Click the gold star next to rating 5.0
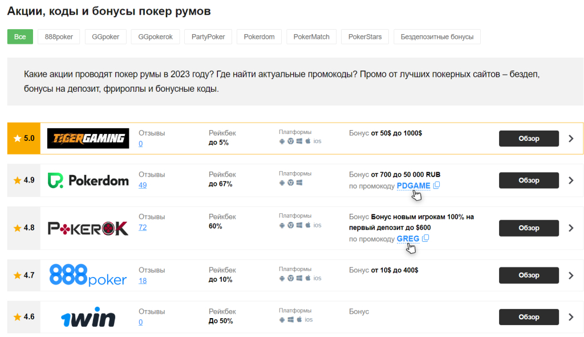Image resolution: width=584 pixels, height=337 pixels. (x=17, y=138)
